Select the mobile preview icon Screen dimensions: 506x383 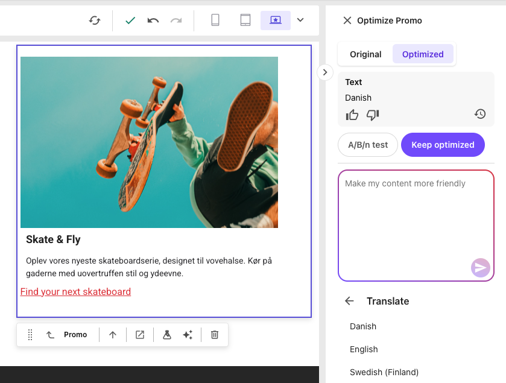215,20
